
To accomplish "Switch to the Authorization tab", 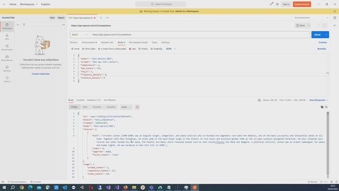I will pos(89,42).
